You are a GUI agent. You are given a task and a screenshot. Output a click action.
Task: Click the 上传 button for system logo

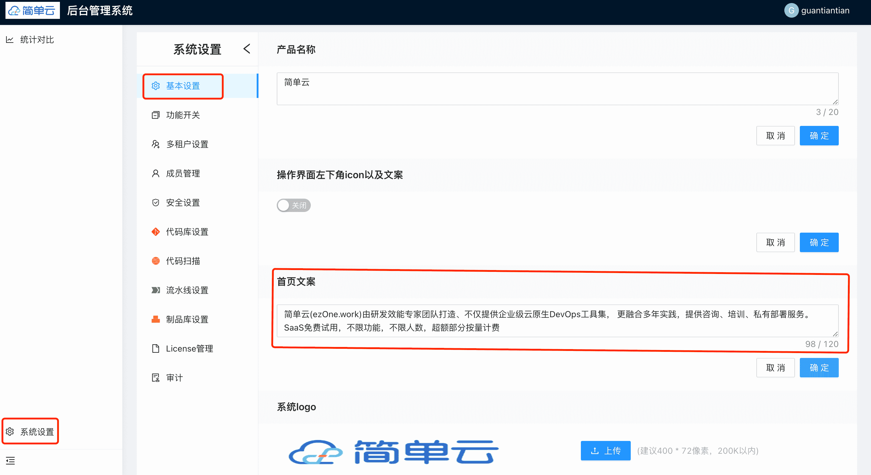pyautogui.click(x=606, y=450)
